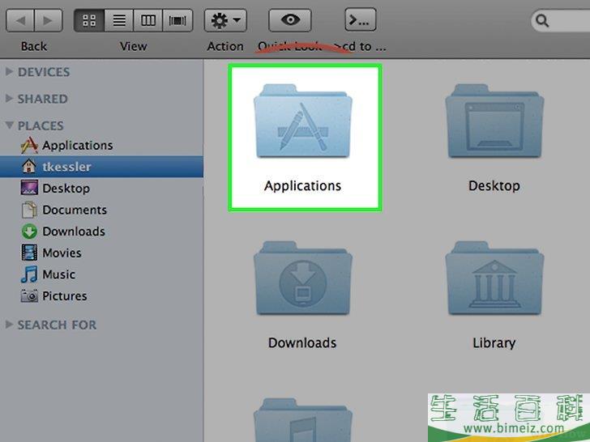This screenshot has width=590, height=442.
Task: Open Music from the sidebar
Action: [x=58, y=274]
